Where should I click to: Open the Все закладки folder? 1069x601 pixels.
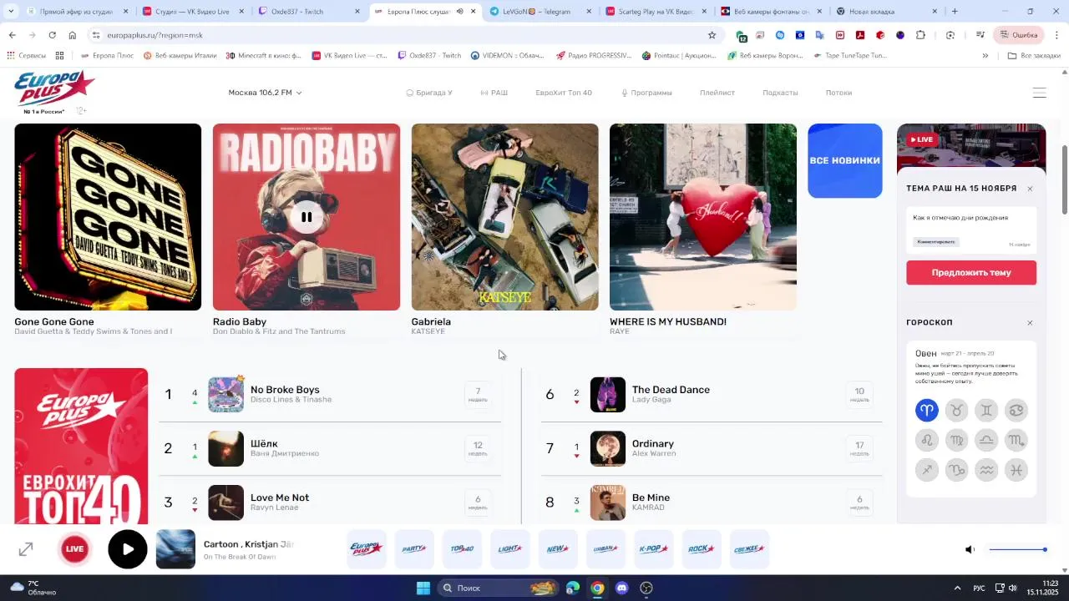1034,56
